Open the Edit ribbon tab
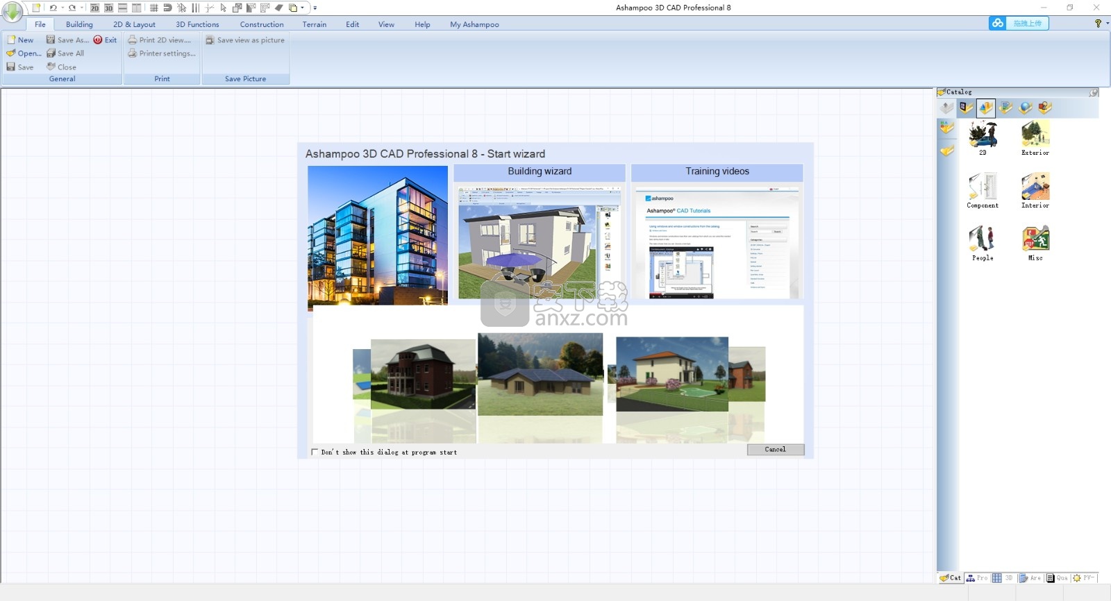The height and width of the screenshot is (601, 1111). point(353,24)
